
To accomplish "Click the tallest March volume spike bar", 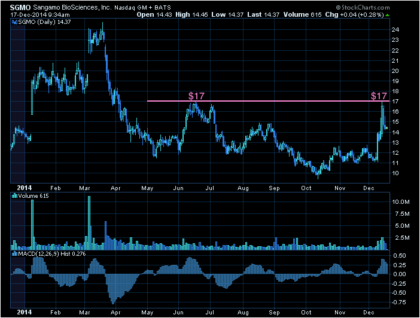I will tap(89, 223).
